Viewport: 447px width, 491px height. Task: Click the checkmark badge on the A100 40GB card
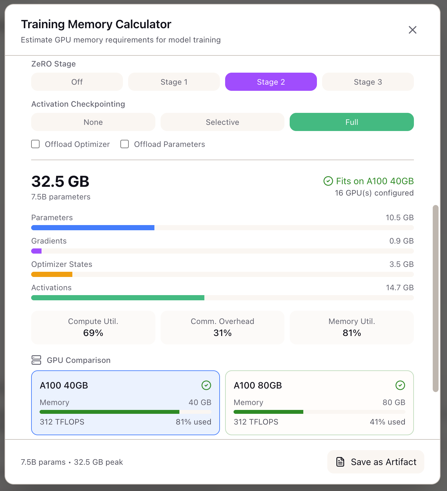coord(207,385)
